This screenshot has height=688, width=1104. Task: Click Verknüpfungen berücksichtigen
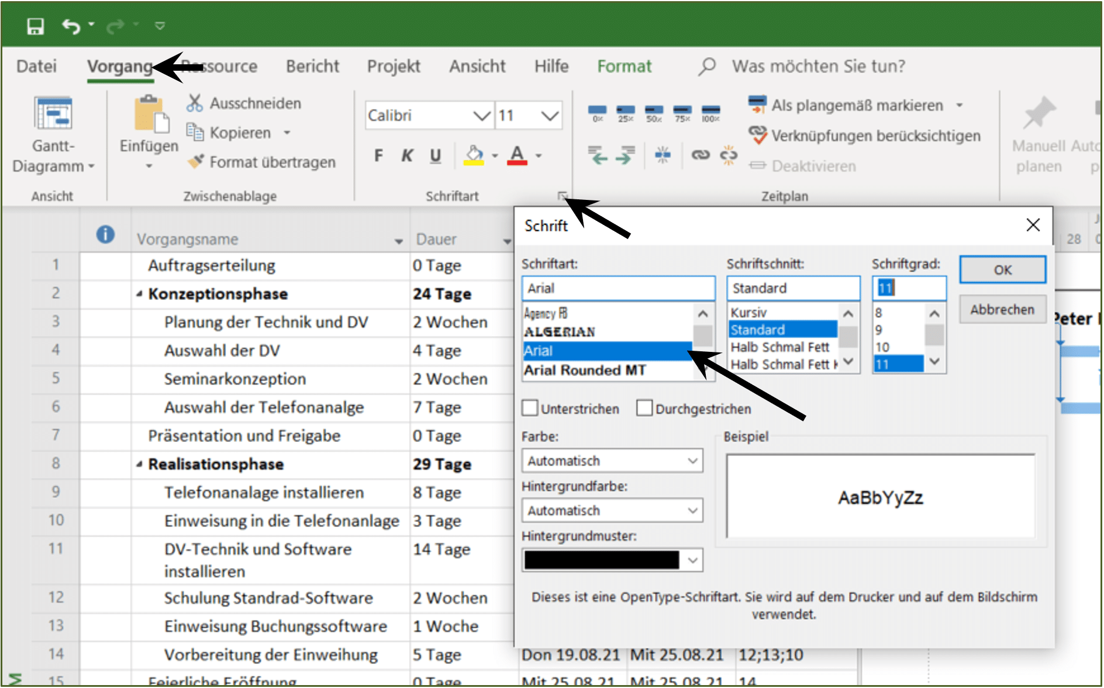864,136
